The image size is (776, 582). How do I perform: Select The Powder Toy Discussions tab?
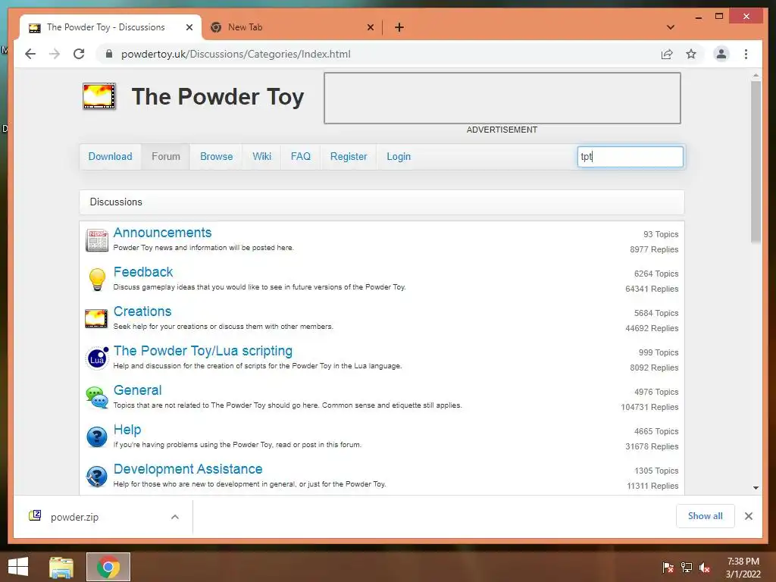[111, 27]
